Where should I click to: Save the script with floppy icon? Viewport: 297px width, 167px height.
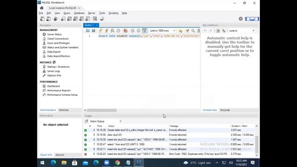[x=94, y=31]
